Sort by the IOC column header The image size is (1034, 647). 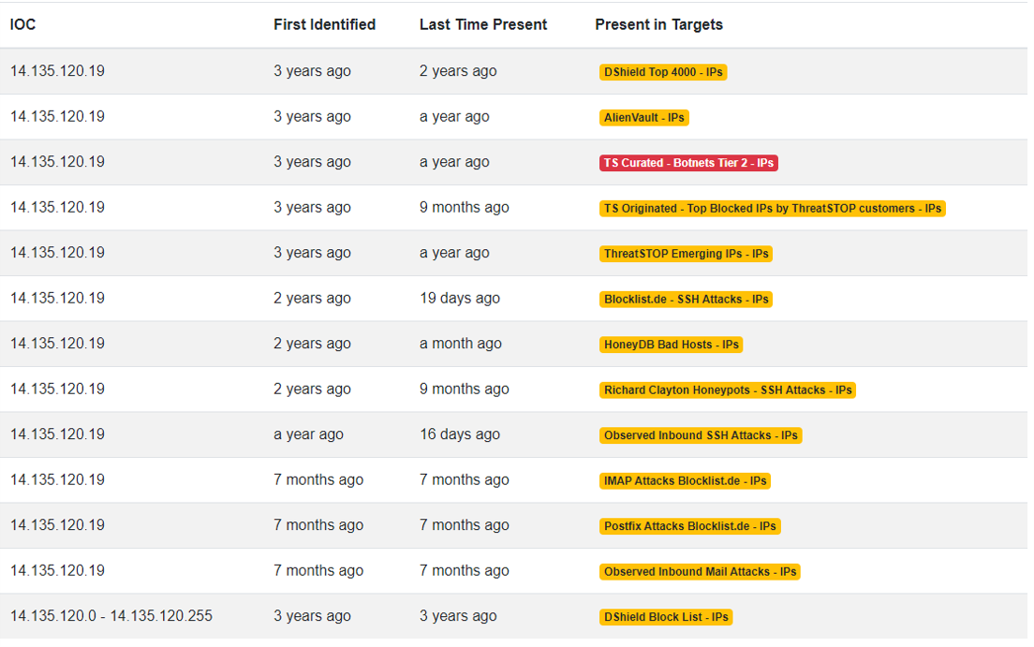click(23, 25)
